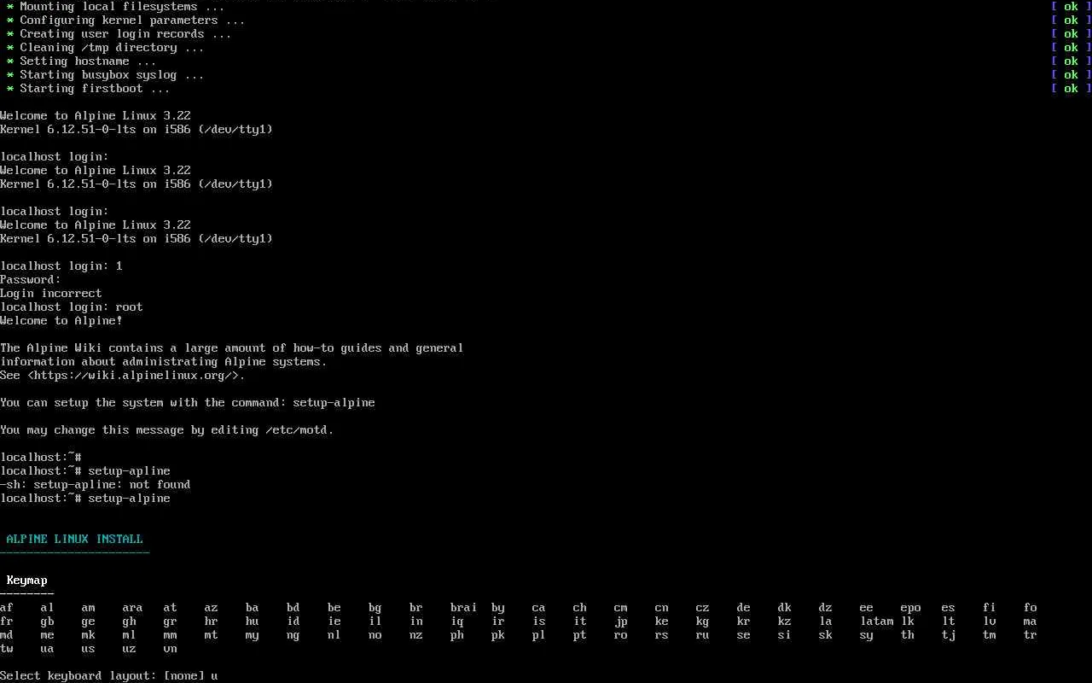The image size is (1092, 683).
Task: Select the 'kr' keymap code
Action: tap(744, 621)
